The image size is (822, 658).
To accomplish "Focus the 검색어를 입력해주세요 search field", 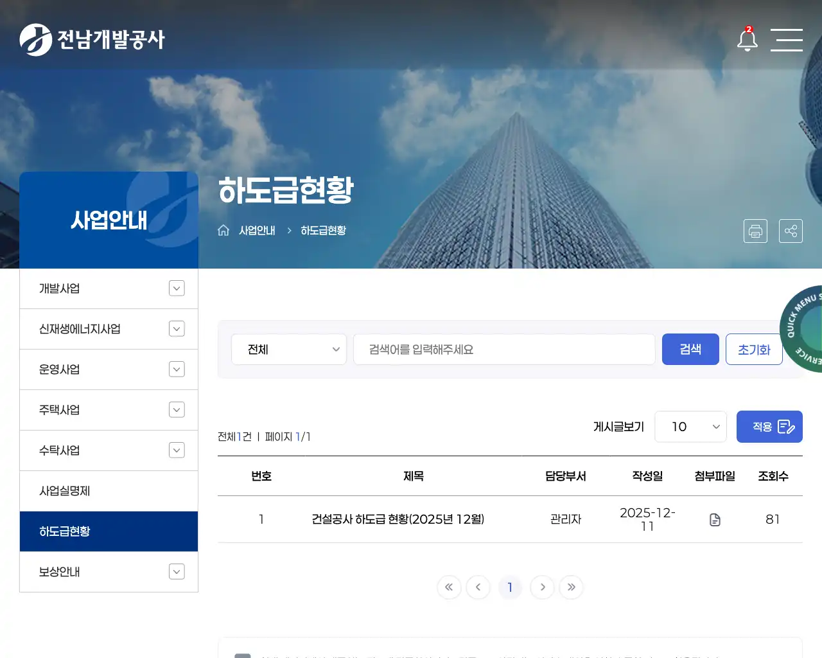I will coord(504,349).
